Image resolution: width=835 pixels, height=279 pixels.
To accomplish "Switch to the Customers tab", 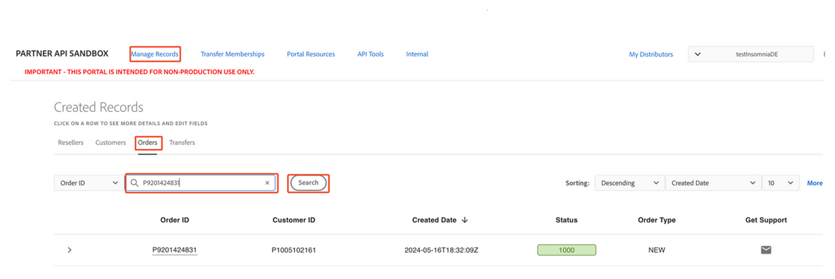I will click(x=110, y=142).
